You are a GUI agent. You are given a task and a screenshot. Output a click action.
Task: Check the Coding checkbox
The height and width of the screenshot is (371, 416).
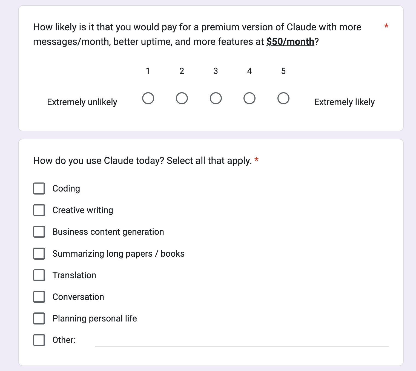click(39, 189)
